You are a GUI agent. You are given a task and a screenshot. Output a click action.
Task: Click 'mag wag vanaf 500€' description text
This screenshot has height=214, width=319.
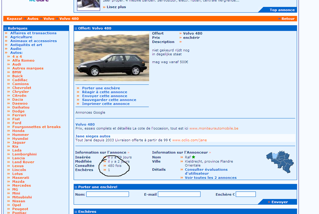point(170,62)
